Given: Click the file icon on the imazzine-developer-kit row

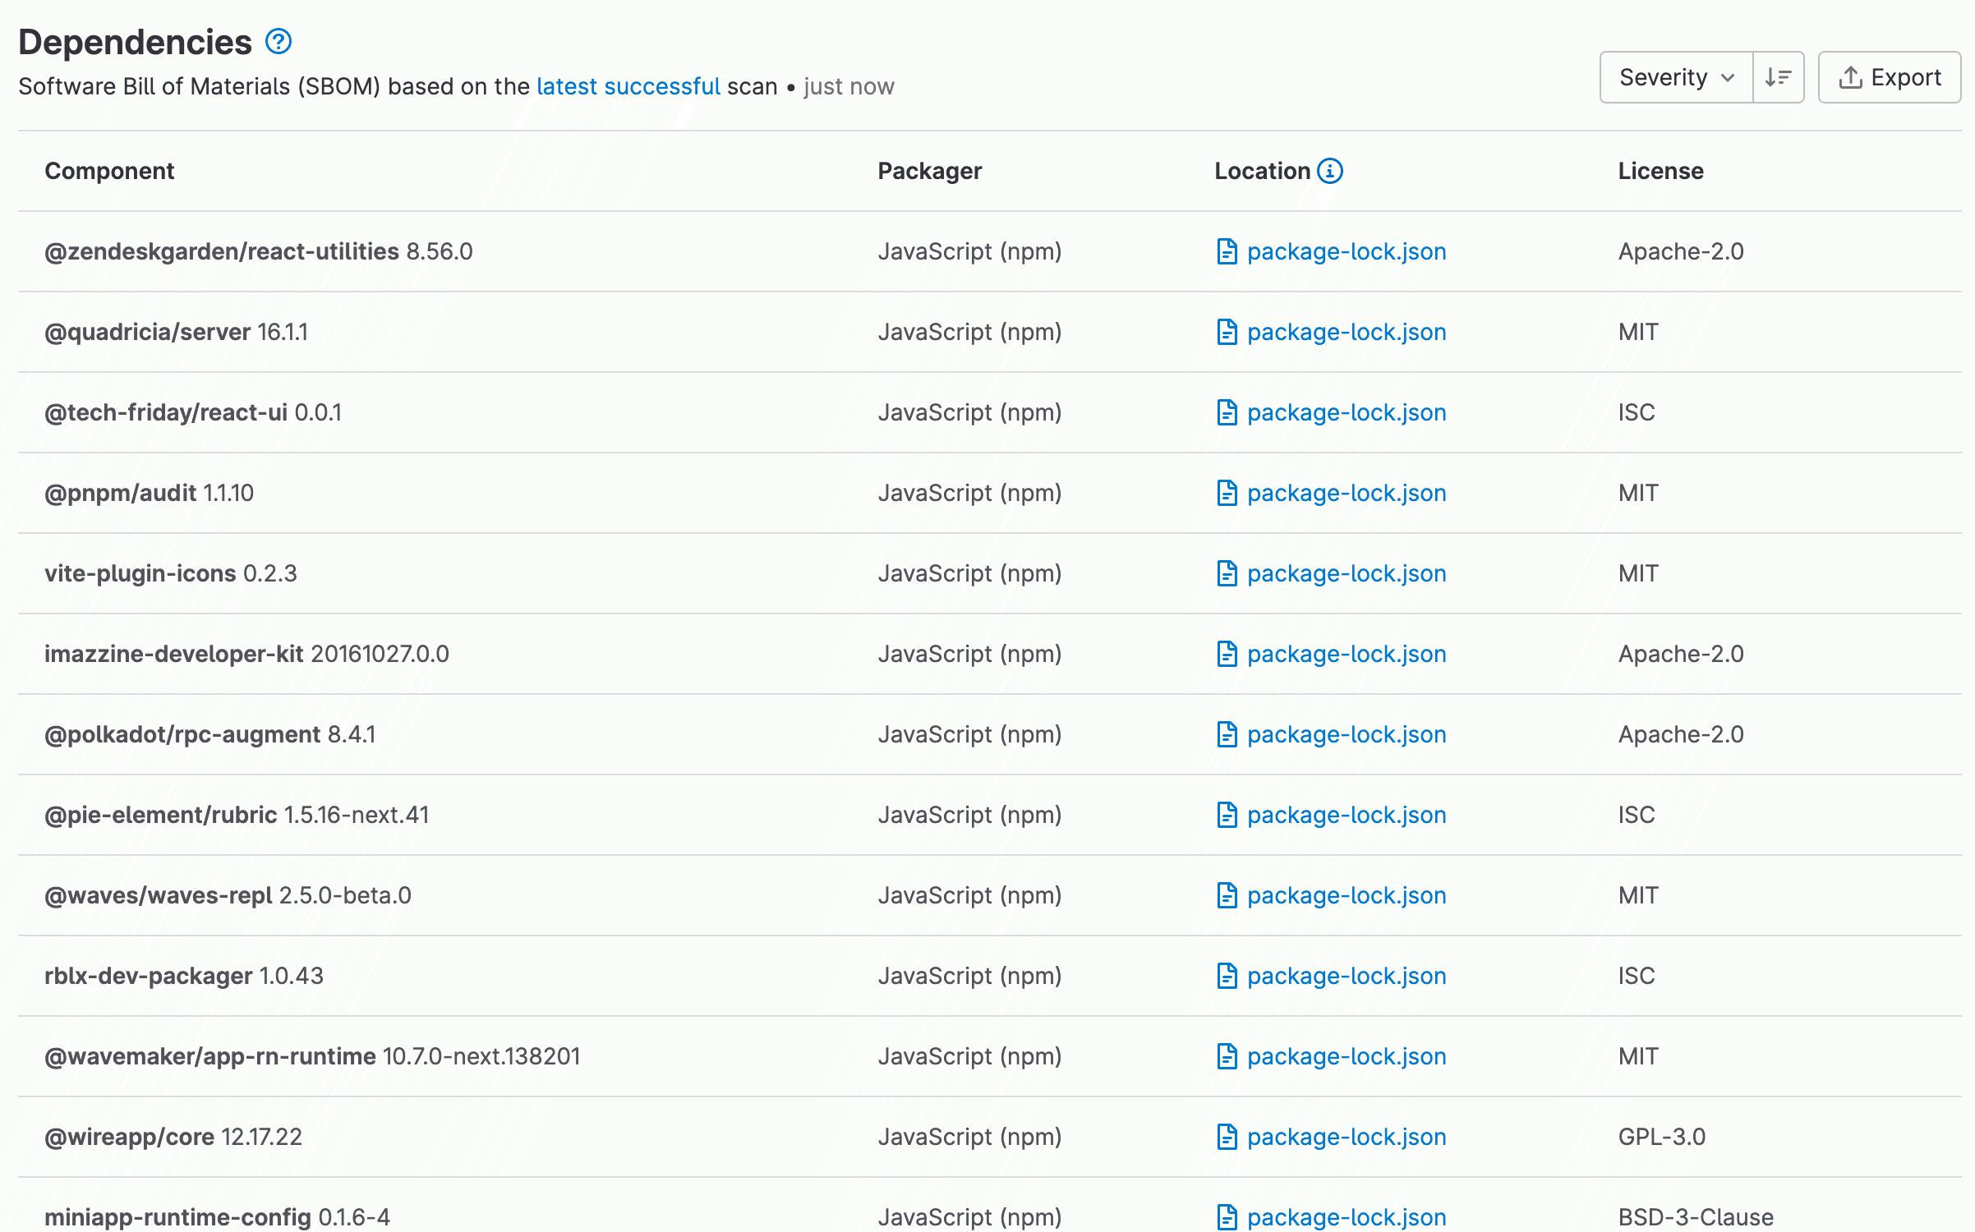Looking at the screenshot, I should click(1226, 654).
